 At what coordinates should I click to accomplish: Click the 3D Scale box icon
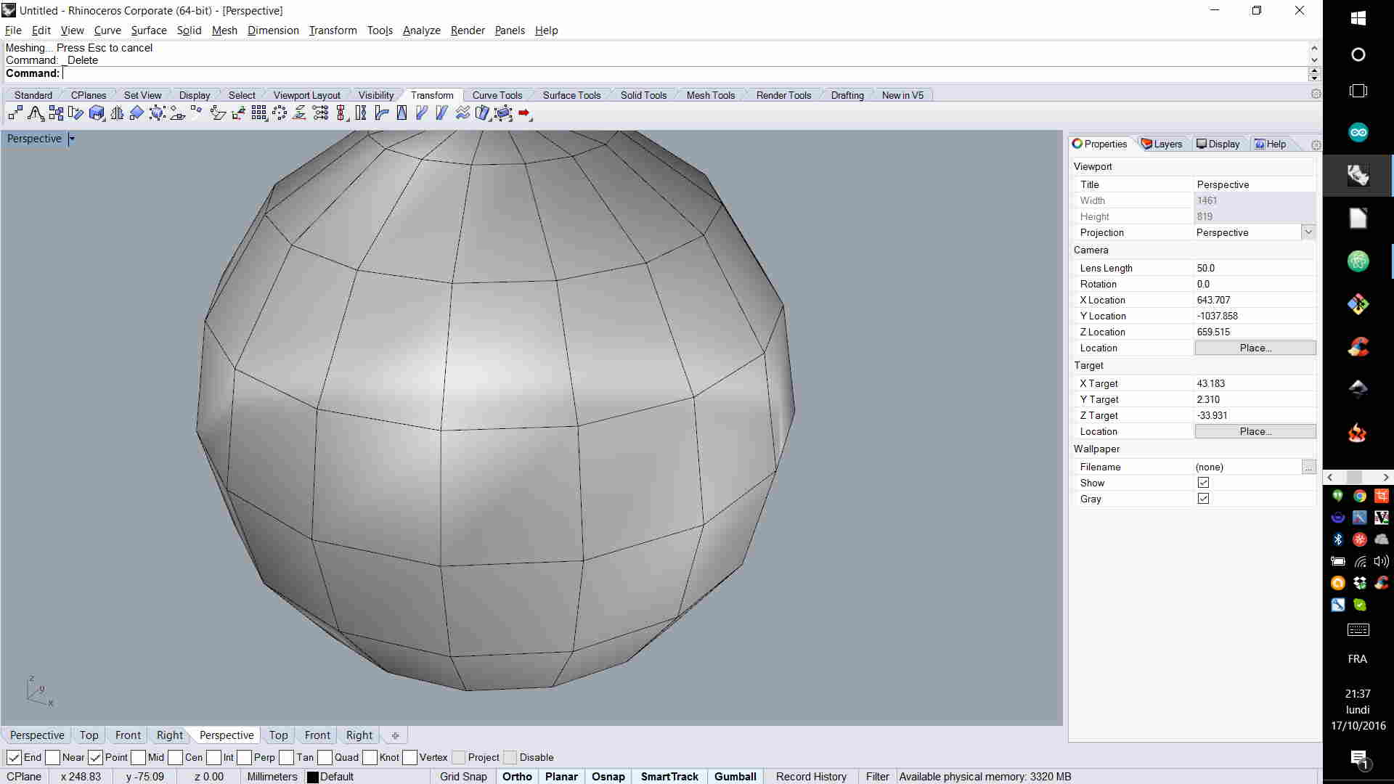pos(97,113)
